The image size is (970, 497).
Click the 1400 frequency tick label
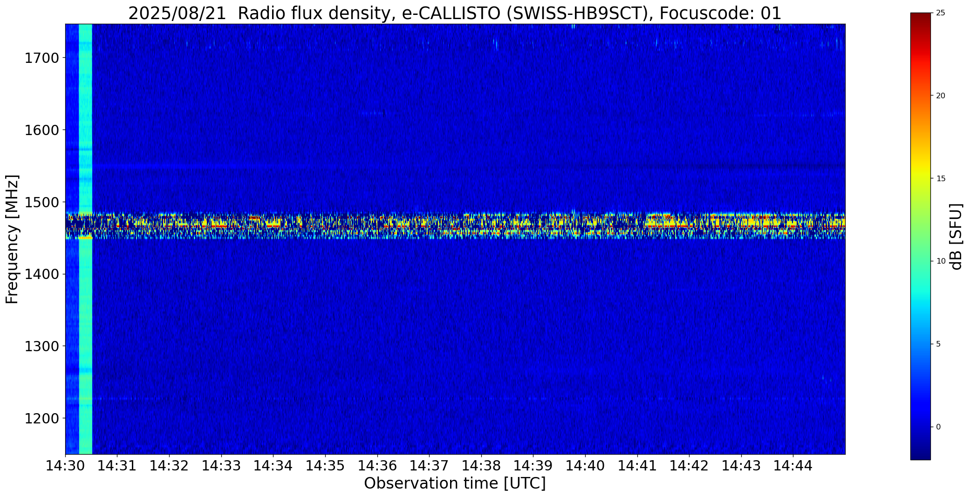point(42,274)
